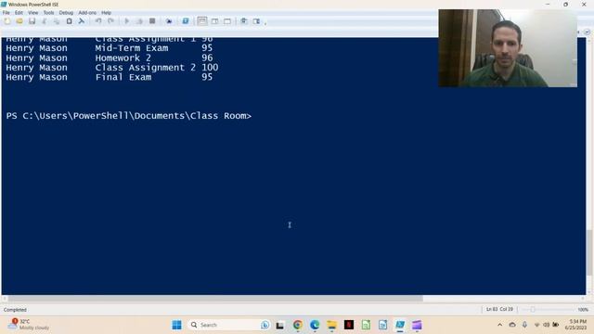This screenshot has height=334, width=594.
Task: Click the 'Final Exam' output text
Action: click(123, 77)
